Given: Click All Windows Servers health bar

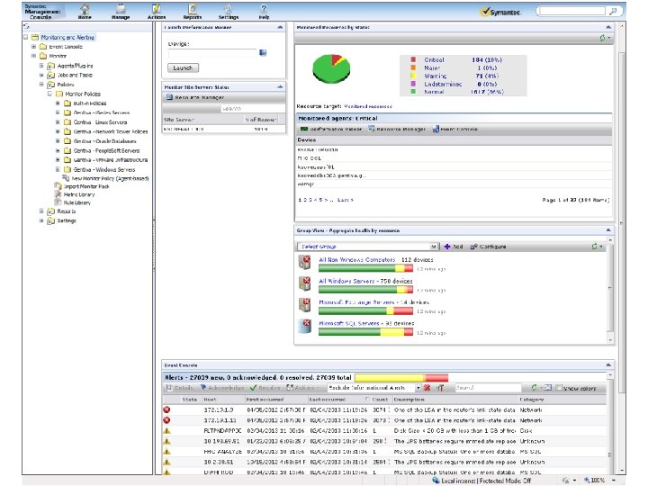Looking at the screenshot, I should click(365, 290).
